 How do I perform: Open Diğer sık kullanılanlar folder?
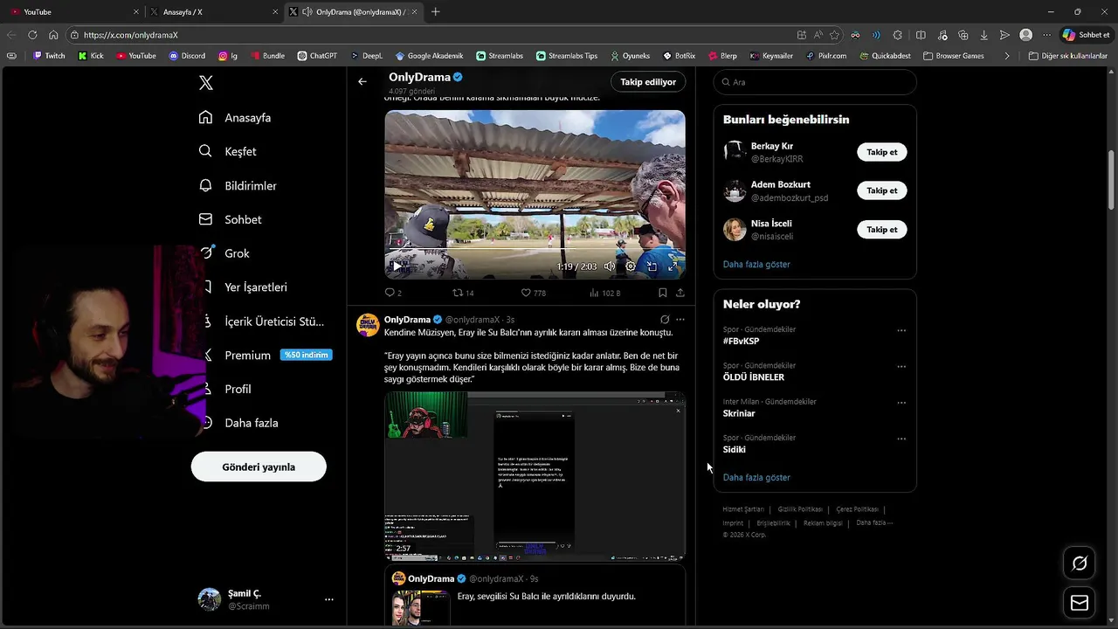coord(1068,56)
